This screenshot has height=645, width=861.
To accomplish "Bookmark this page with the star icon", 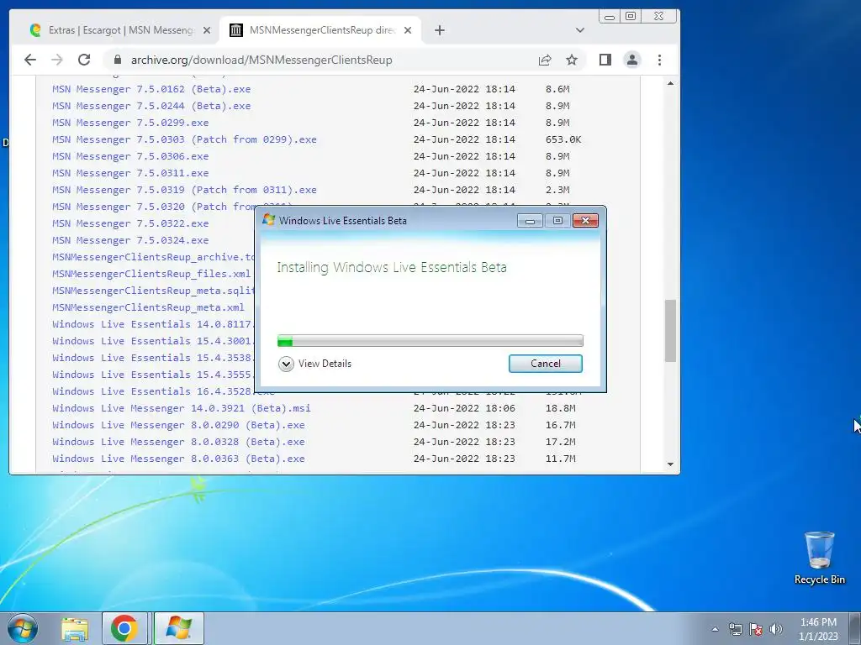I will pos(572,60).
